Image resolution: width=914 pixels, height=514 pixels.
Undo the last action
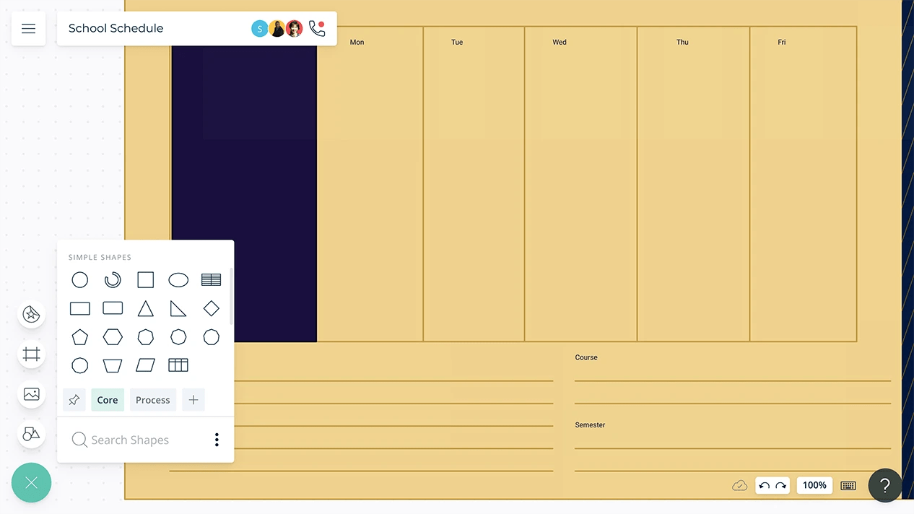765,486
